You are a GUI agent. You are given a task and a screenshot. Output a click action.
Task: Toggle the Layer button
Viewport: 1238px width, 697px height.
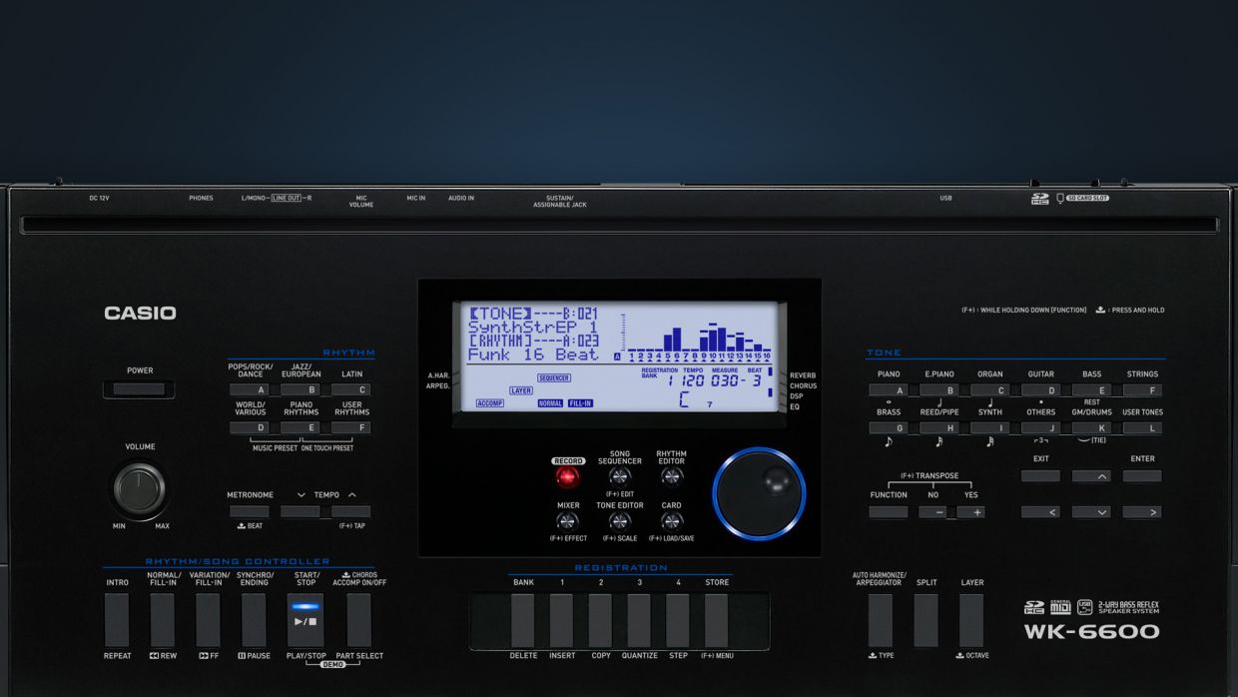[971, 620]
